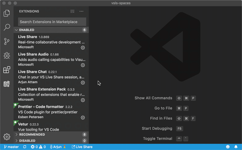Start Live Share from status bar
Viewport: 242px width, 150px height.
pos(82,147)
